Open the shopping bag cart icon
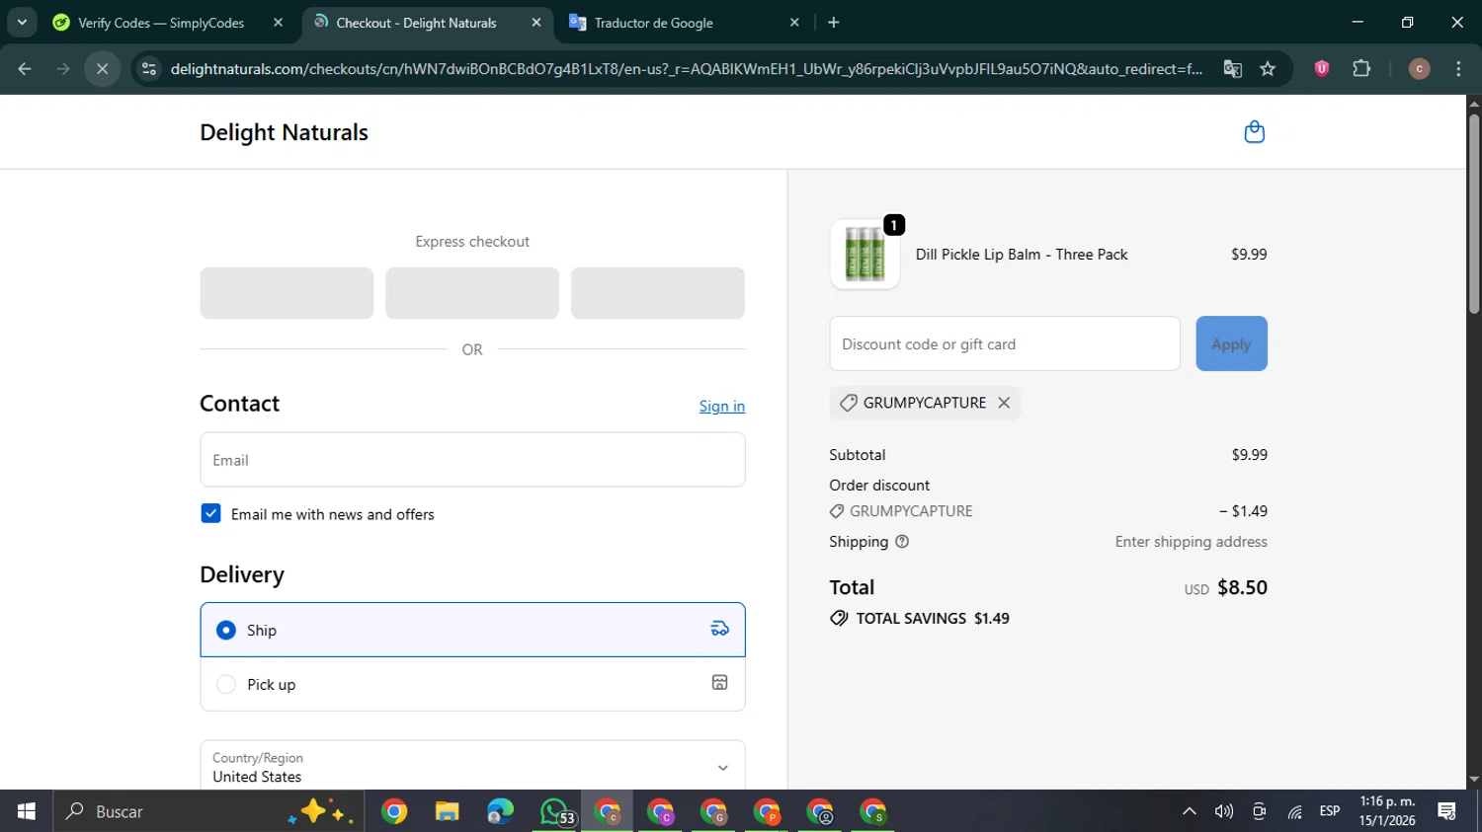Viewport: 1482px width, 832px height. [1254, 131]
